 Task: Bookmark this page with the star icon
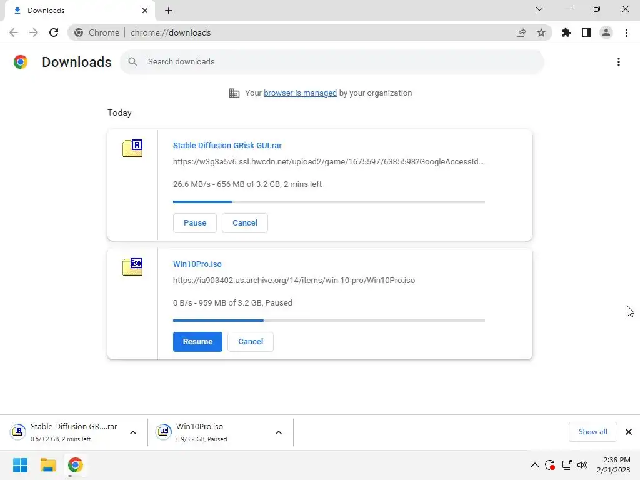(x=541, y=32)
